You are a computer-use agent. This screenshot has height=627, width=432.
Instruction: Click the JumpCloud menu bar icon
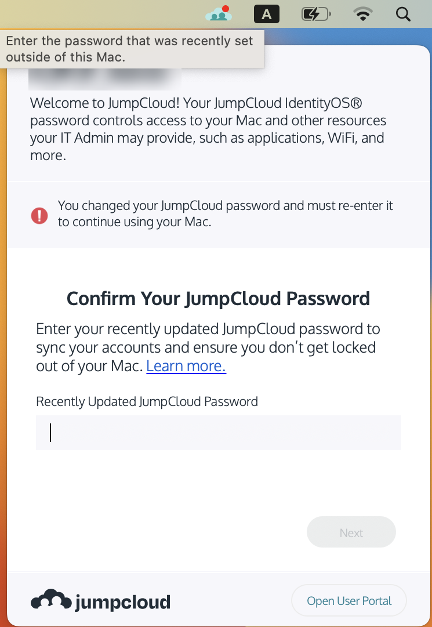point(217,14)
